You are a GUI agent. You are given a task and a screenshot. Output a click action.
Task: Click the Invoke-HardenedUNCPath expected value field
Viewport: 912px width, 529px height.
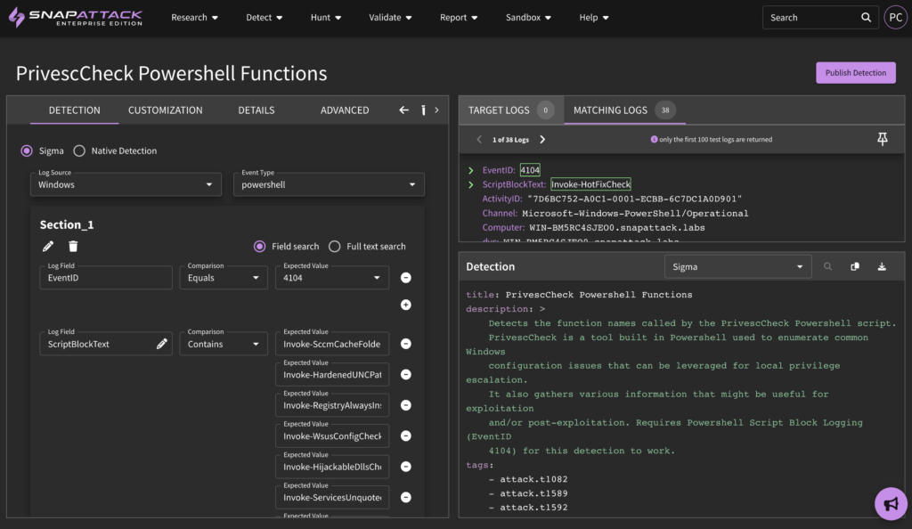[332, 374]
